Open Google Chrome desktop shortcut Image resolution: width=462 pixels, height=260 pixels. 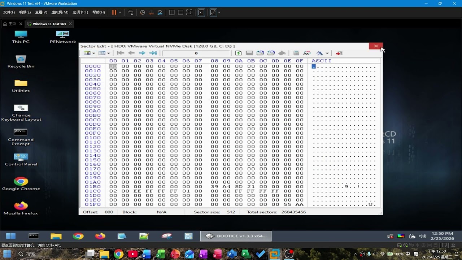(x=21, y=184)
